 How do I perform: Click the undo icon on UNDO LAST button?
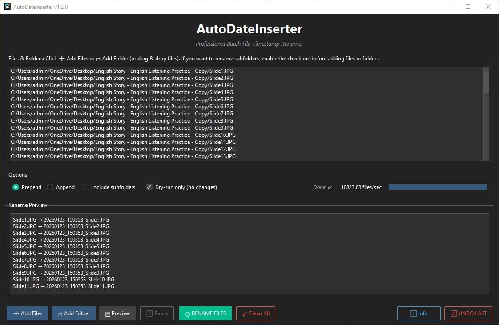pyautogui.click(x=454, y=313)
